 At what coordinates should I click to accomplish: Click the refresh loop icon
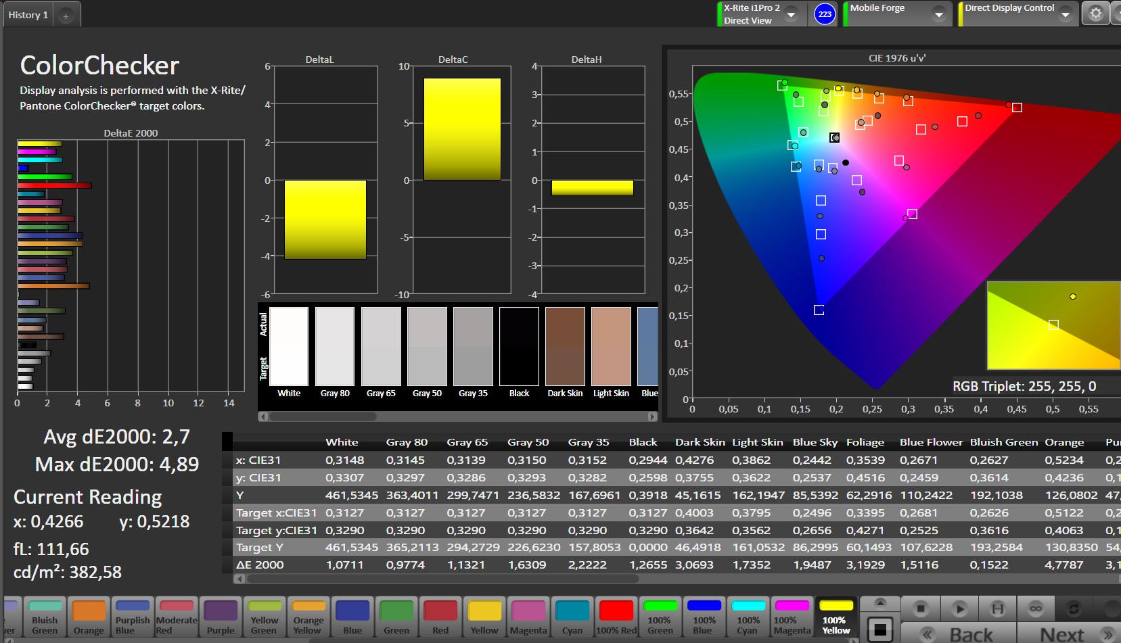(1074, 609)
